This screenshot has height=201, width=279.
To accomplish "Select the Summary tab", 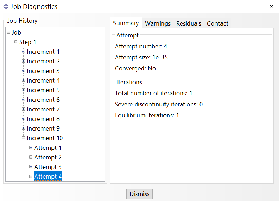I will (x=126, y=23).
